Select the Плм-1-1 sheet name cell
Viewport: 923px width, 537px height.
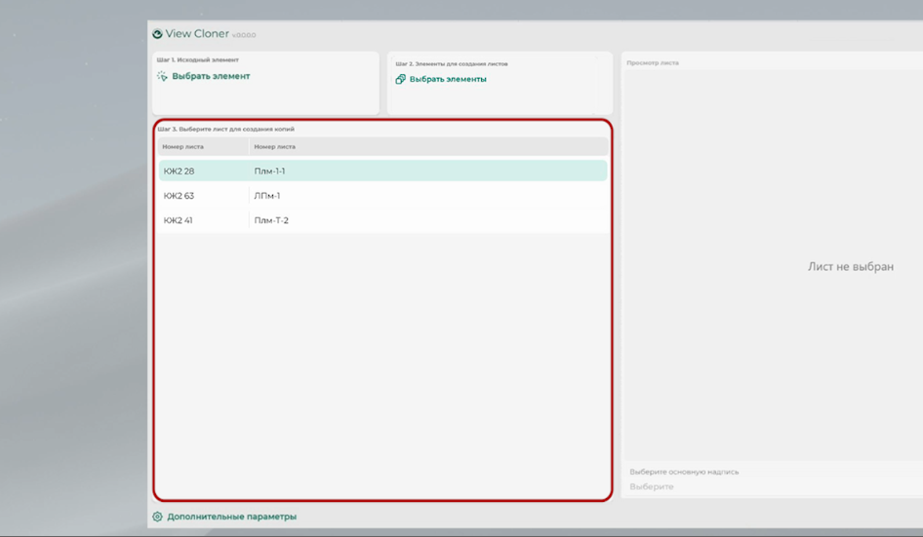coord(269,172)
